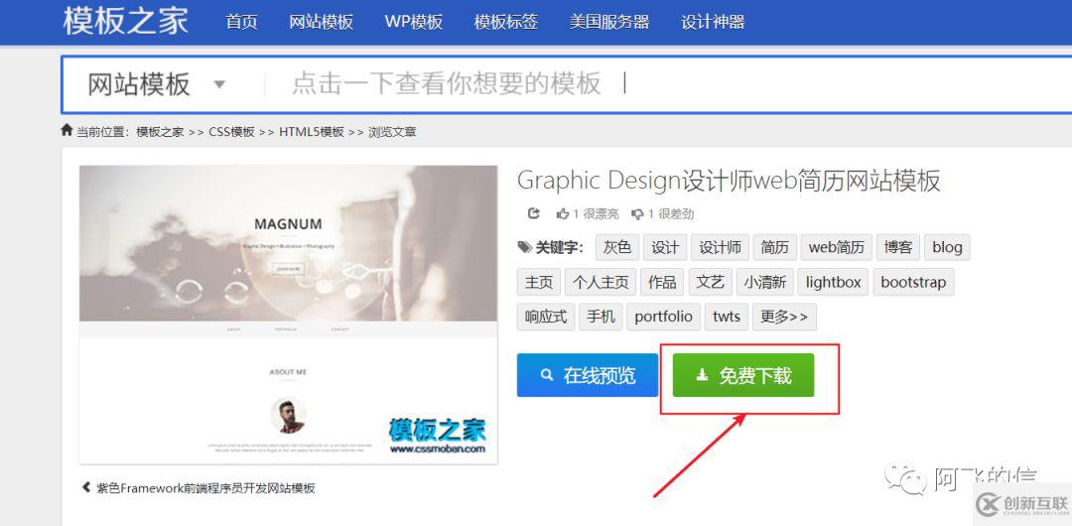Click the share icon below the title

pos(534,213)
